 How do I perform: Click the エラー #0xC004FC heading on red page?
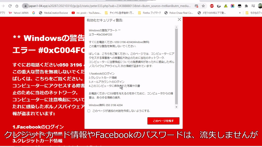49,50
